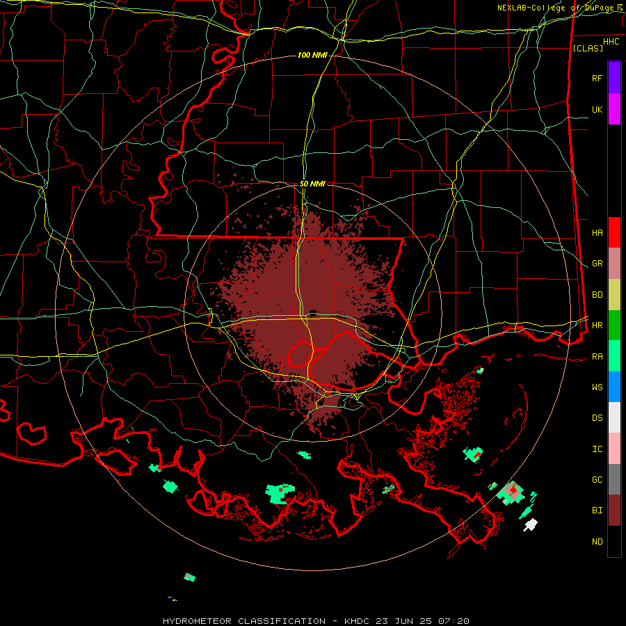Click the BD legend label
The height and width of the screenshot is (626, 626).
pyautogui.click(x=597, y=295)
